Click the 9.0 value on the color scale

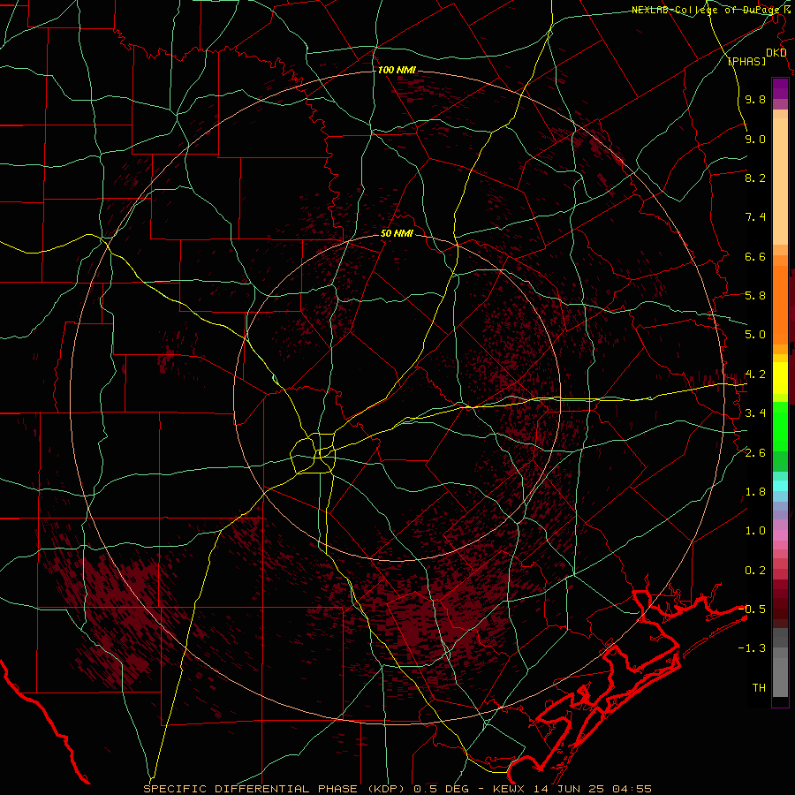tap(755, 139)
